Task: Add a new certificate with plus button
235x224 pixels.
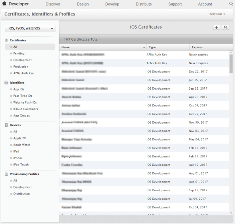Action: (216, 27)
